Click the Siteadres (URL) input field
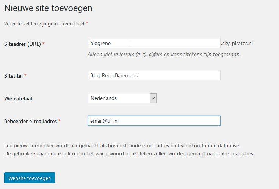 pos(154,44)
